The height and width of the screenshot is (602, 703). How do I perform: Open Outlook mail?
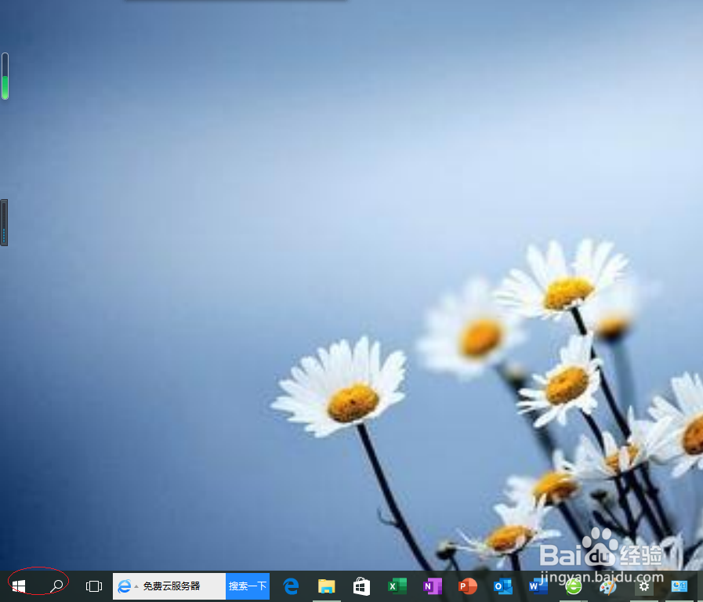(x=502, y=586)
